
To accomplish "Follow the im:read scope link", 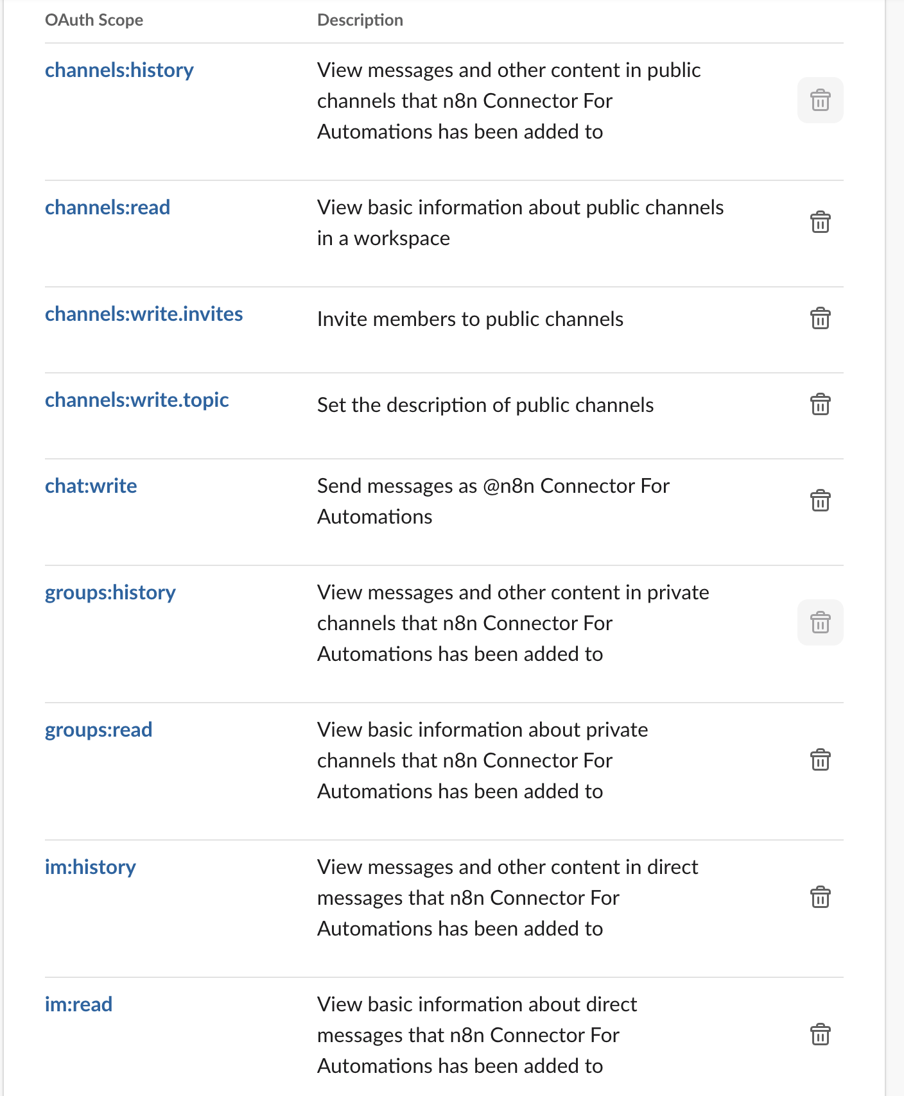I will coord(78,1004).
